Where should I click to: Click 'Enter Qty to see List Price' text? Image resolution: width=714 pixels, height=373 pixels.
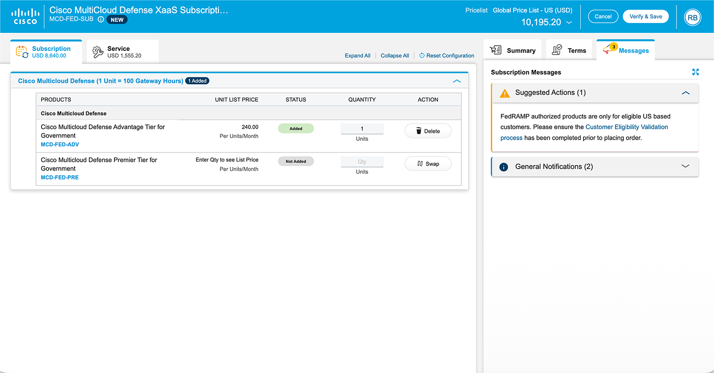pyautogui.click(x=227, y=160)
